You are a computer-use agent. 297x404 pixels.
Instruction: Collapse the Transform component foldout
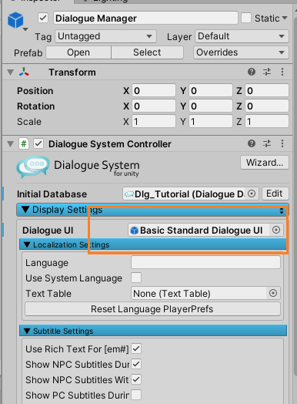pos(10,72)
